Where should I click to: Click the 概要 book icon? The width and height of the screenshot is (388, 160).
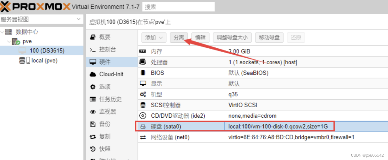tap(93, 37)
